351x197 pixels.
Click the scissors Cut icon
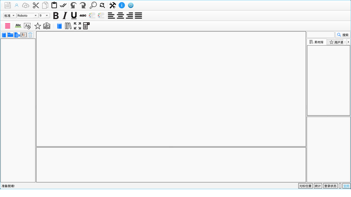click(36, 5)
